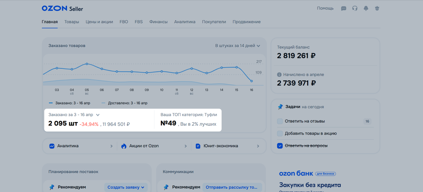Click the info icon near Начислено в апреле
Image resolution: width=423 pixels, height=192 pixels.
tap(279, 75)
